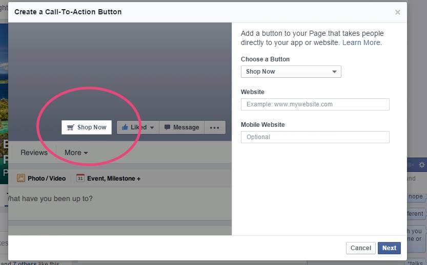Screen dimensions: 427x265
Task: Click the Message speech bubble icon
Action: point(167,127)
